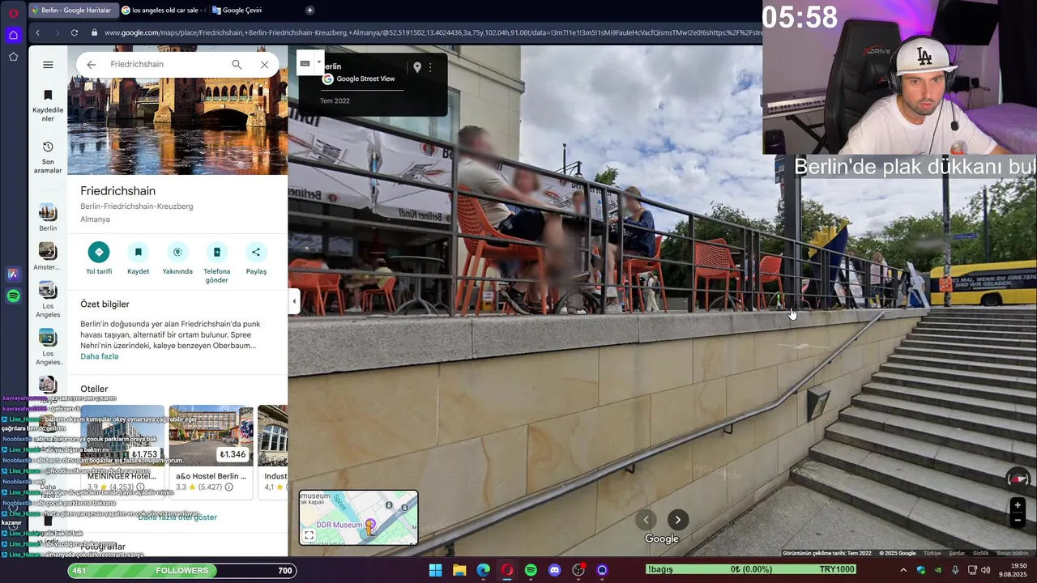Open Aria AI in Opera sidebar
1037x583 pixels.
tap(13, 274)
